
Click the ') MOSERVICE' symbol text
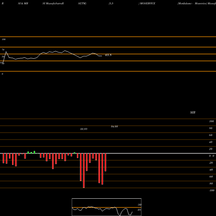(147, 3)
